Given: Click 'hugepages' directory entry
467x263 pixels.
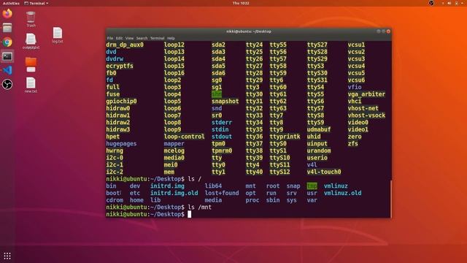Looking at the screenshot, I should [x=122, y=143].
